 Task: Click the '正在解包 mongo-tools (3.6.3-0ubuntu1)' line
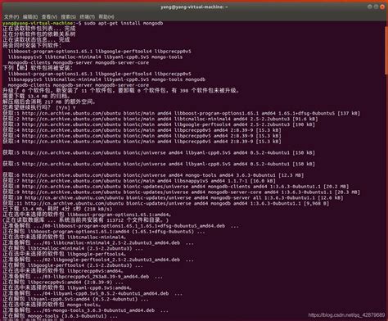(x=61, y=316)
